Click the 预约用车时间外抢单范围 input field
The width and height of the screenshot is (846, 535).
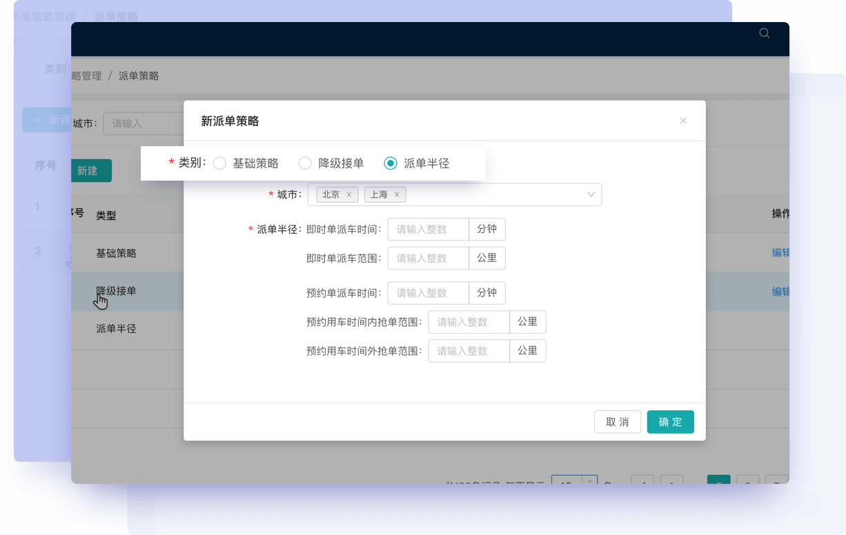469,350
